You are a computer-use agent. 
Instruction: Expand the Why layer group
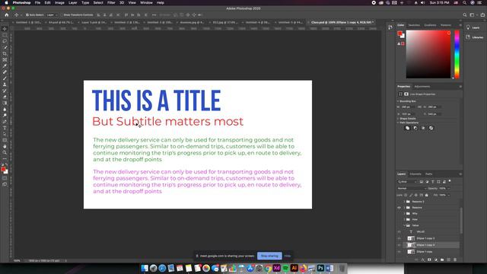pos(404,213)
